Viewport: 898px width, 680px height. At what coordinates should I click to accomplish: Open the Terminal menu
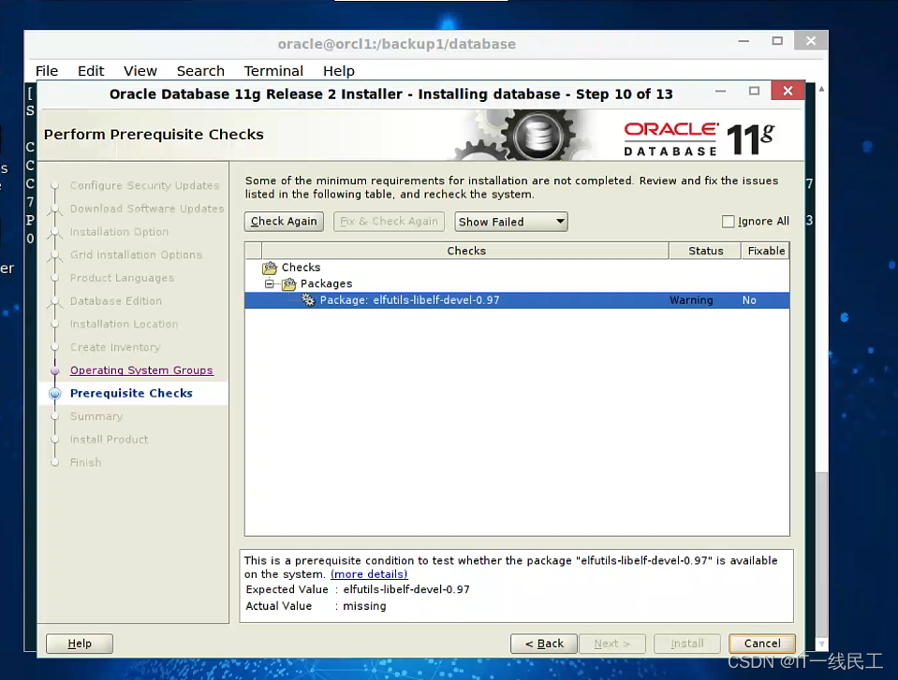[273, 70]
